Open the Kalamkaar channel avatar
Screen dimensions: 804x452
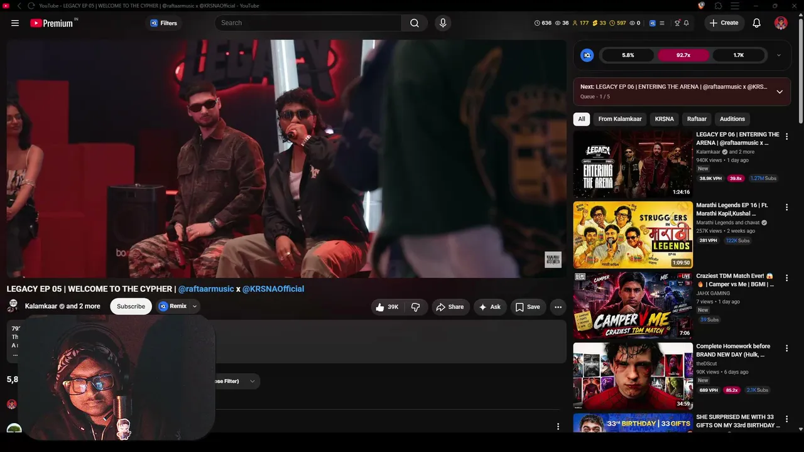[13, 306]
